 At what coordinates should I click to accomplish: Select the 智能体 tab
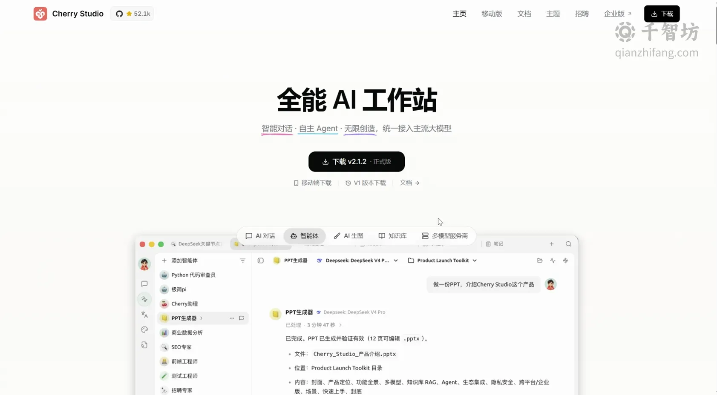coord(305,236)
